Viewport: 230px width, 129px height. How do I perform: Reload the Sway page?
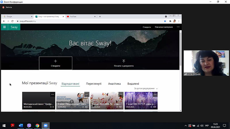pyautogui.click(x=12, y=21)
